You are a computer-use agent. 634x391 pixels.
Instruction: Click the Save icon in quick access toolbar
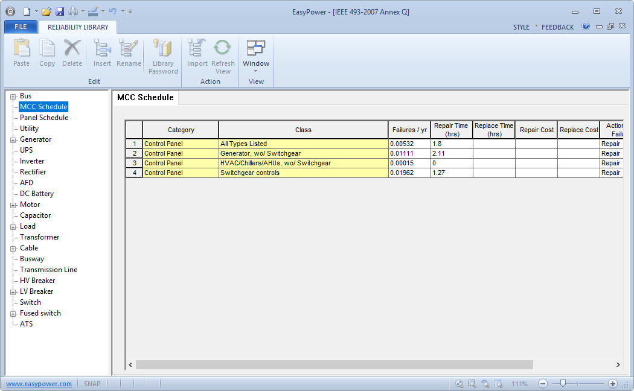click(x=60, y=11)
